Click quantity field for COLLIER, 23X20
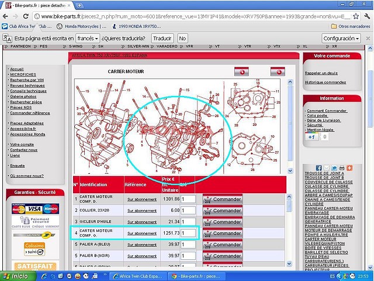 coord(188,211)
